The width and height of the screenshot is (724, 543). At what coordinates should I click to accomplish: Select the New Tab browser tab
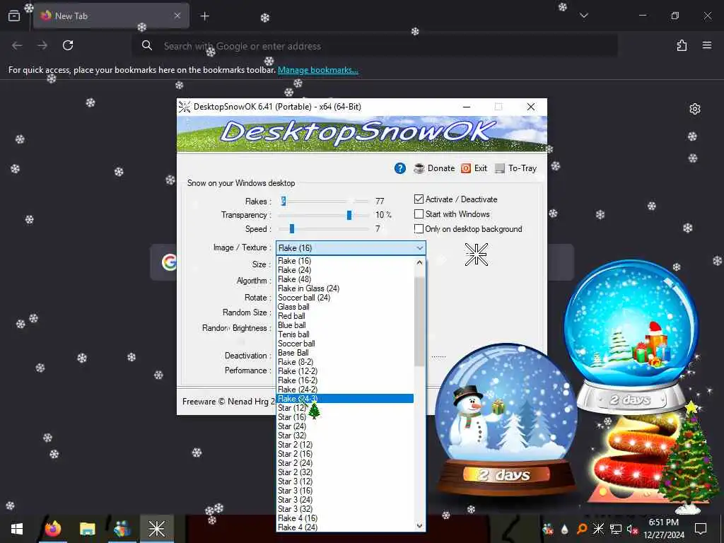pos(111,16)
